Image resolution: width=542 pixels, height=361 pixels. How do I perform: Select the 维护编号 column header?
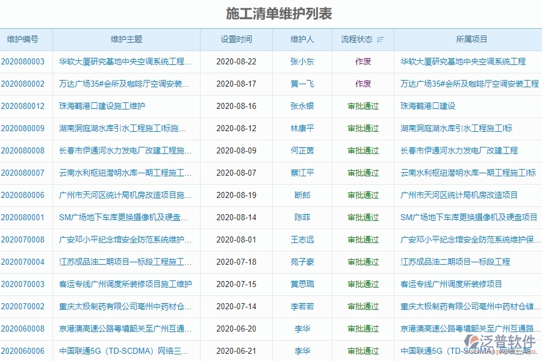(x=26, y=39)
